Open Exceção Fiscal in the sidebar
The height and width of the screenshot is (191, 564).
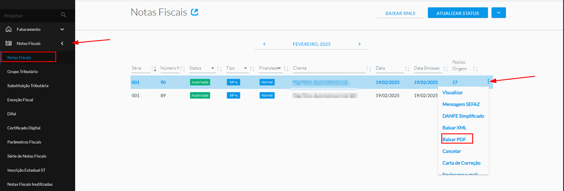20,100
